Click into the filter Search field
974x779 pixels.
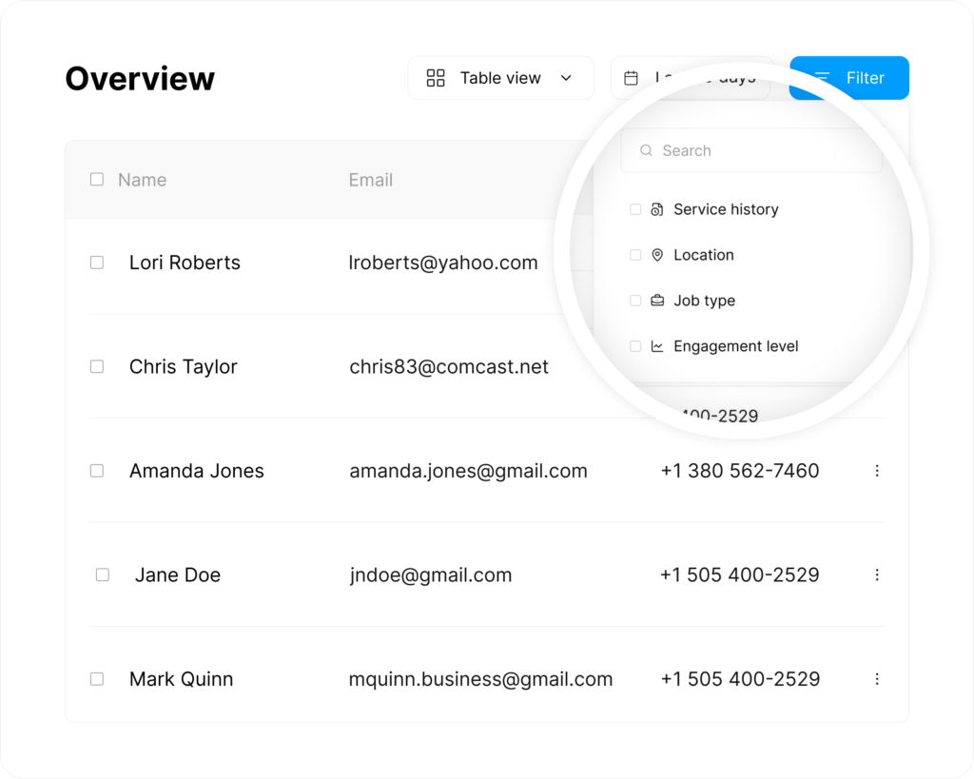pos(761,150)
